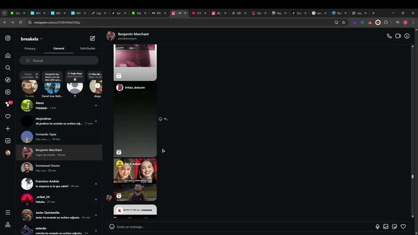Image resolution: width=418 pixels, height=235 pixels.
Task: Reply to the lmfao_dotcom reel message
Action: (x=166, y=119)
